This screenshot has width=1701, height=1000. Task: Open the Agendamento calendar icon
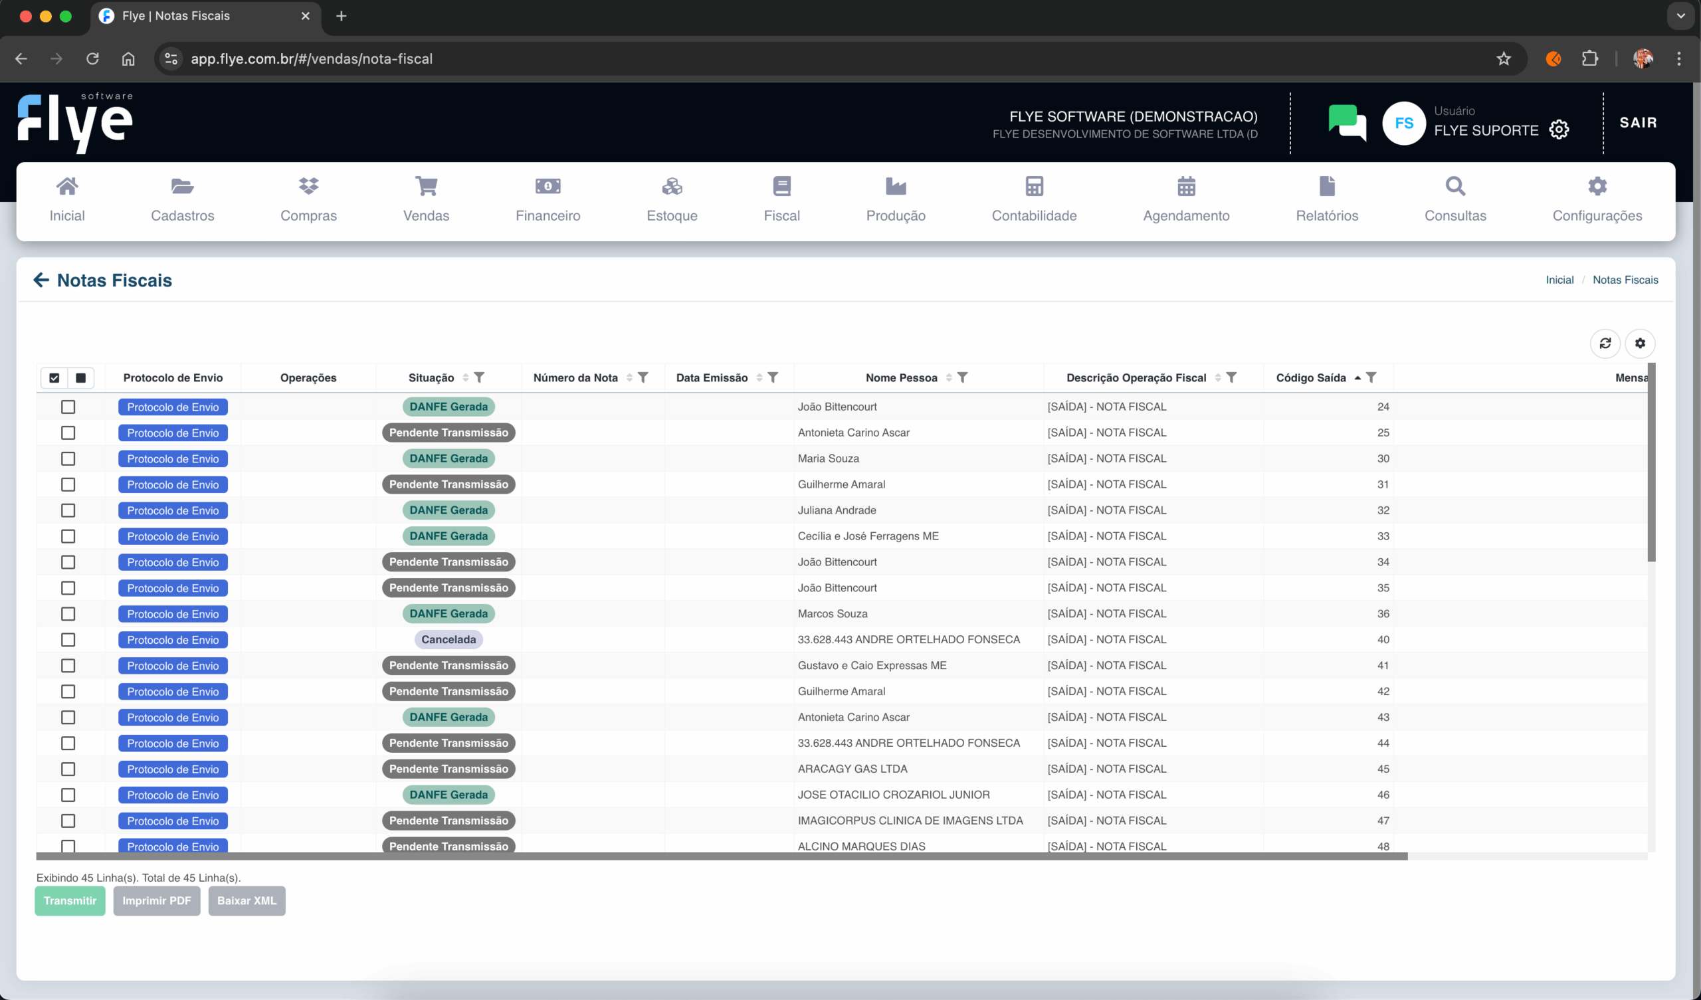click(1186, 185)
